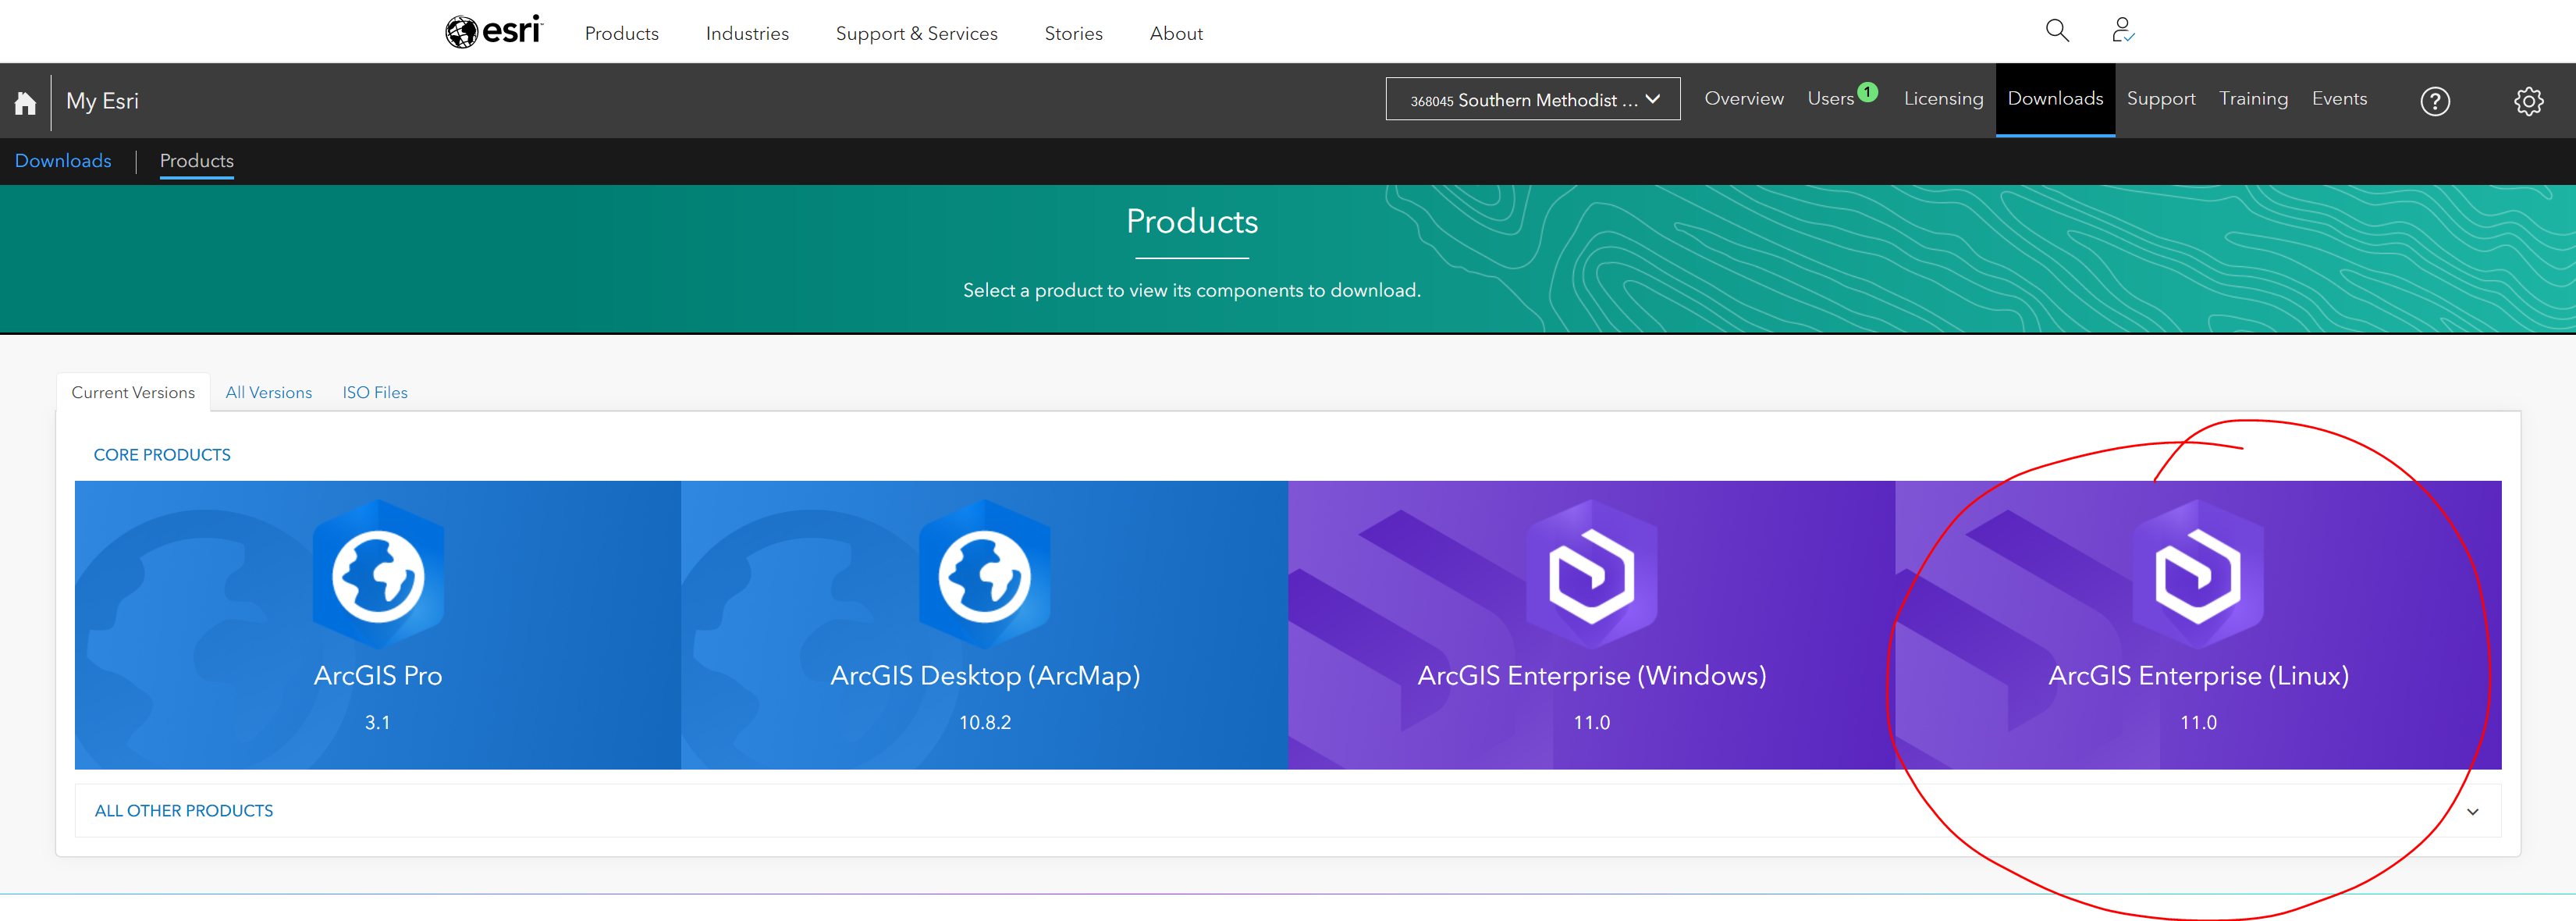This screenshot has height=921, width=2576.
Task: Click the ArcGIS Pro globe icon
Action: pyautogui.click(x=378, y=576)
